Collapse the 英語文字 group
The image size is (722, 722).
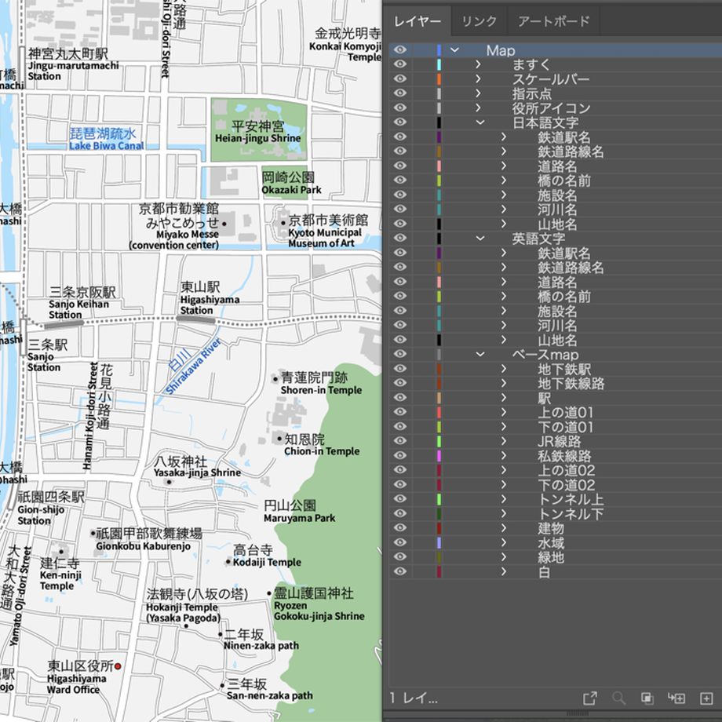point(480,238)
